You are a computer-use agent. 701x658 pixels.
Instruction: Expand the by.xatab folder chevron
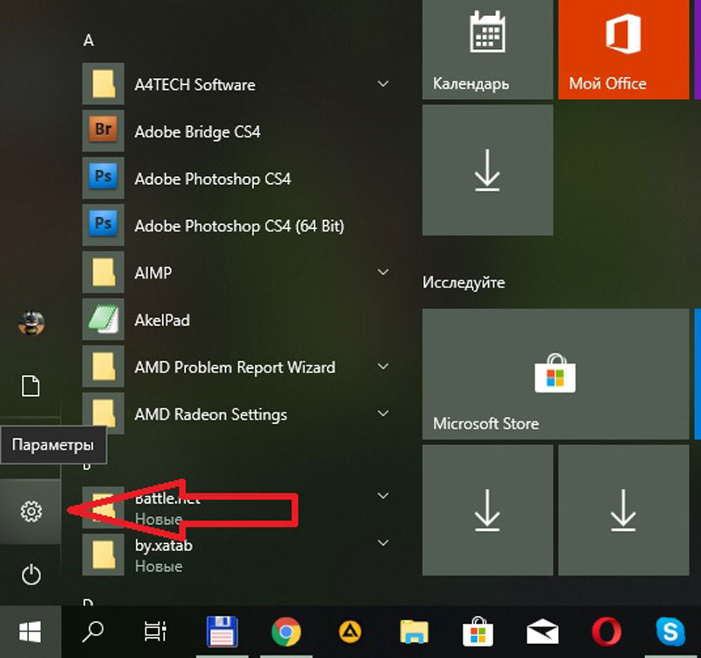click(383, 542)
